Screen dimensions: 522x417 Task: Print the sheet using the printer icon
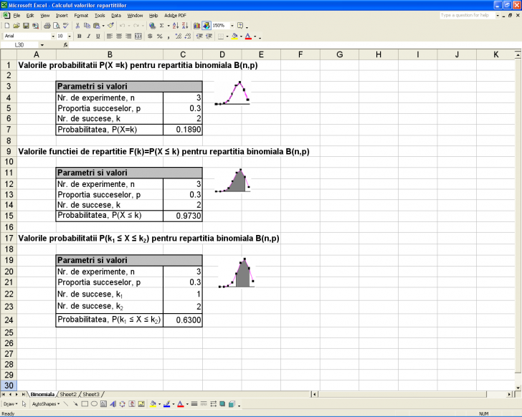(x=47, y=26)
